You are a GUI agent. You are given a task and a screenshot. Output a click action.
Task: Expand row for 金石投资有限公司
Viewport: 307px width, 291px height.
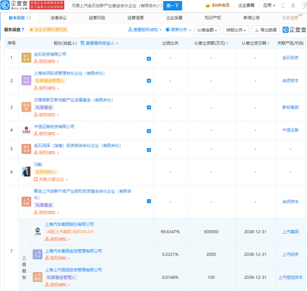149,59
